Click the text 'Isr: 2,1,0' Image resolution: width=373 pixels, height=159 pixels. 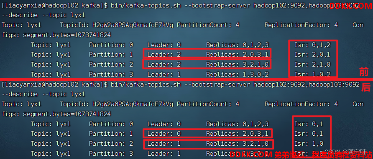tap(312, 65)
